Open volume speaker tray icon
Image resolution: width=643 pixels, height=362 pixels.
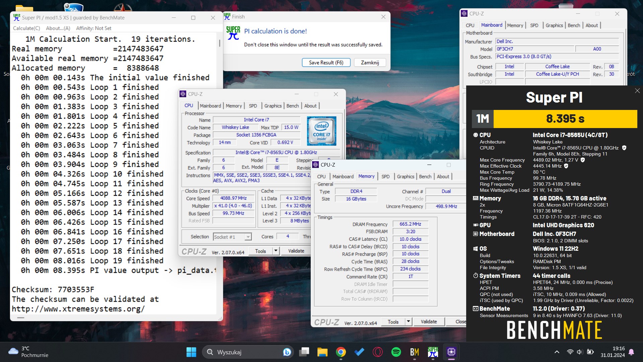coord(580,352)
